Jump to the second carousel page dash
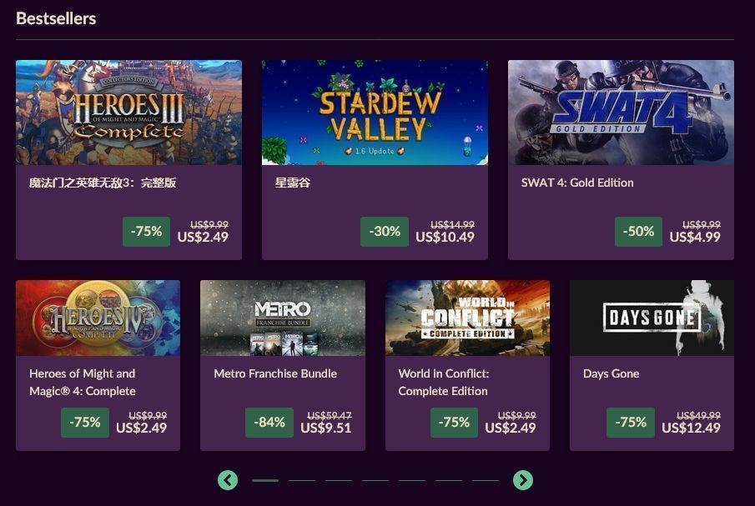The height and width of the screenshot is (506, 755). pyautogui.click(x=302, y=480)
